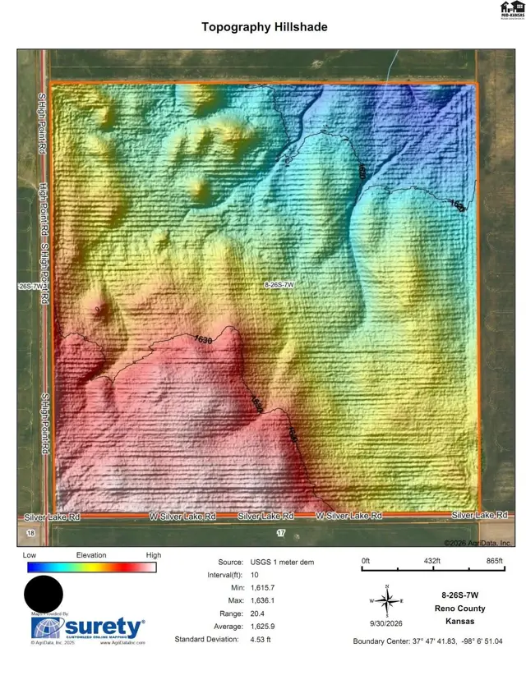The width and height of the screenshot is (526, 680).
Task: Click the Reno County text
Action: (x=459, y=609)
